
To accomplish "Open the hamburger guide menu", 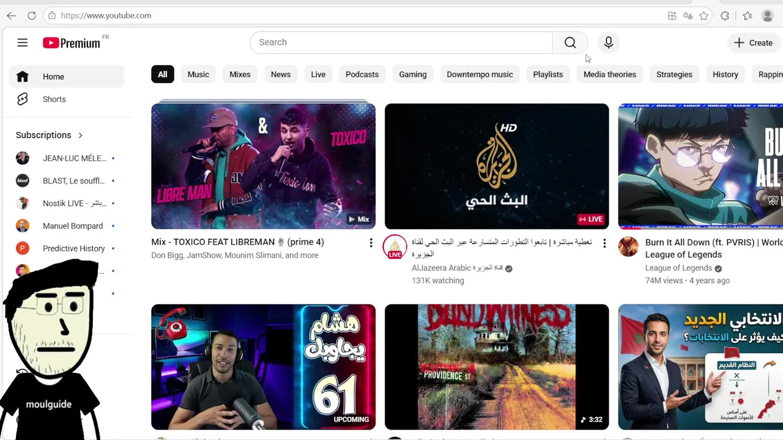I will pyautogui.click(x=23, y=43).
